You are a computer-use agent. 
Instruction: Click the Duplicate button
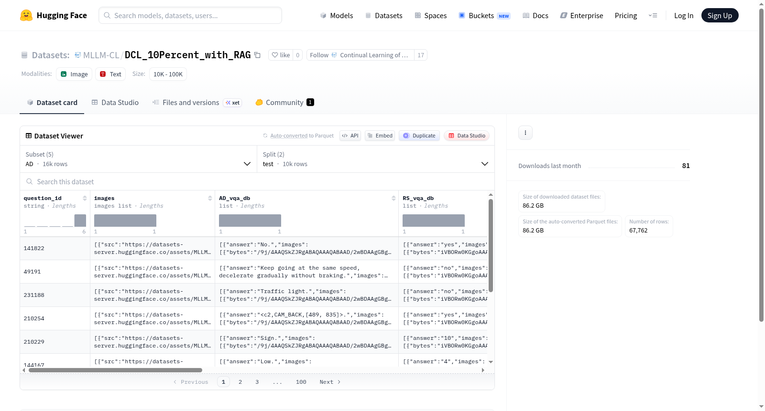[x=419, y=136]
